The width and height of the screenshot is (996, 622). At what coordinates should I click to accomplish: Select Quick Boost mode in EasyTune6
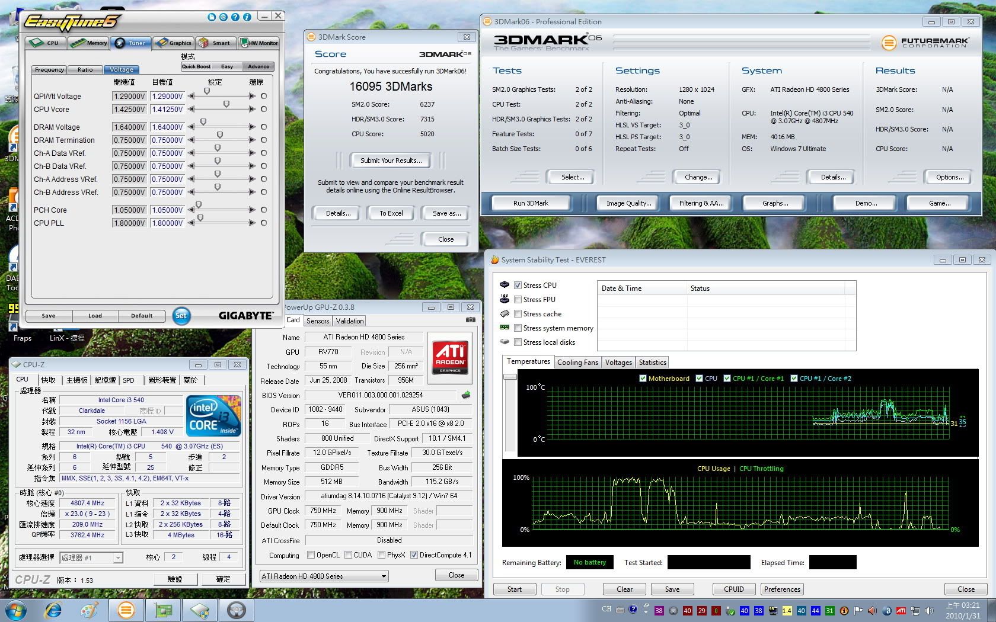tap(196, 66)
